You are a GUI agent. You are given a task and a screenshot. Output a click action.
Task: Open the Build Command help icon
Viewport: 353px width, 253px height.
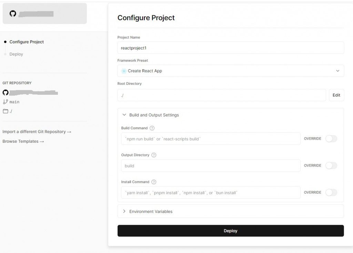coord(152,128)
